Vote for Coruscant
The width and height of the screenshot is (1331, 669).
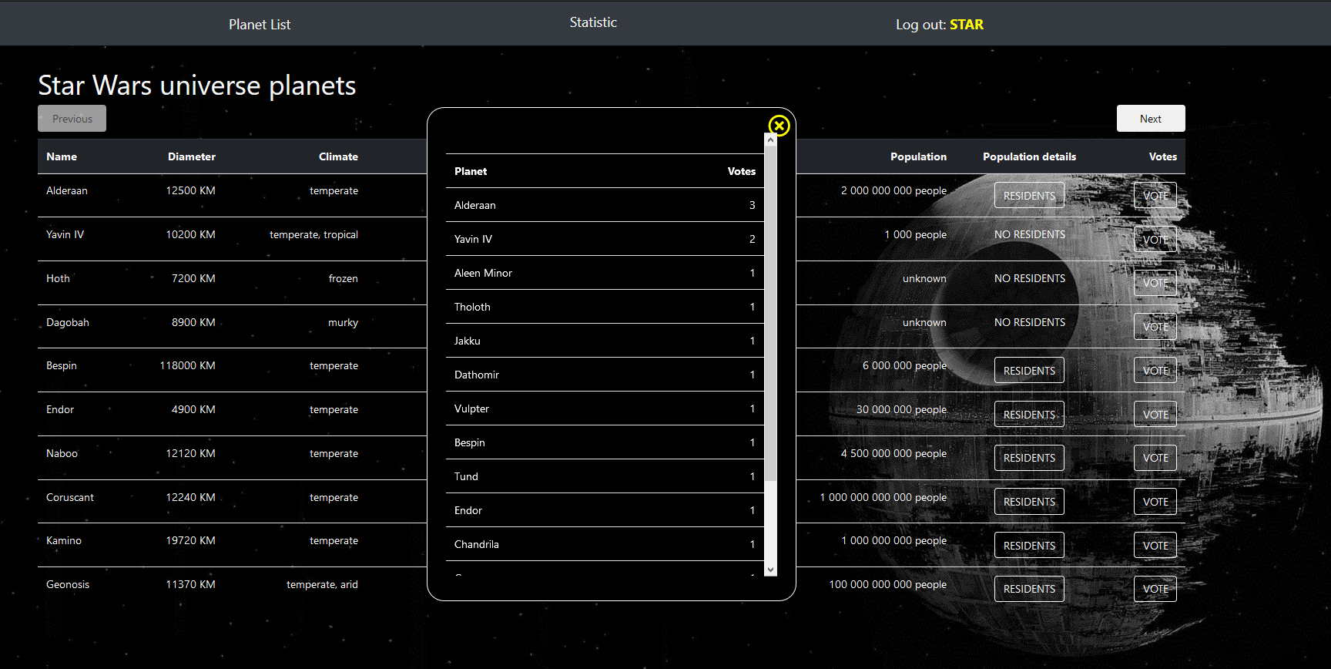1155,502
